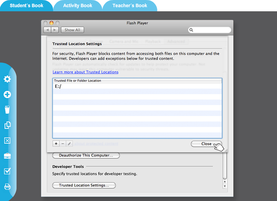
Task: Switch to the Teacher's Book tab
Action: pos(130,6)
